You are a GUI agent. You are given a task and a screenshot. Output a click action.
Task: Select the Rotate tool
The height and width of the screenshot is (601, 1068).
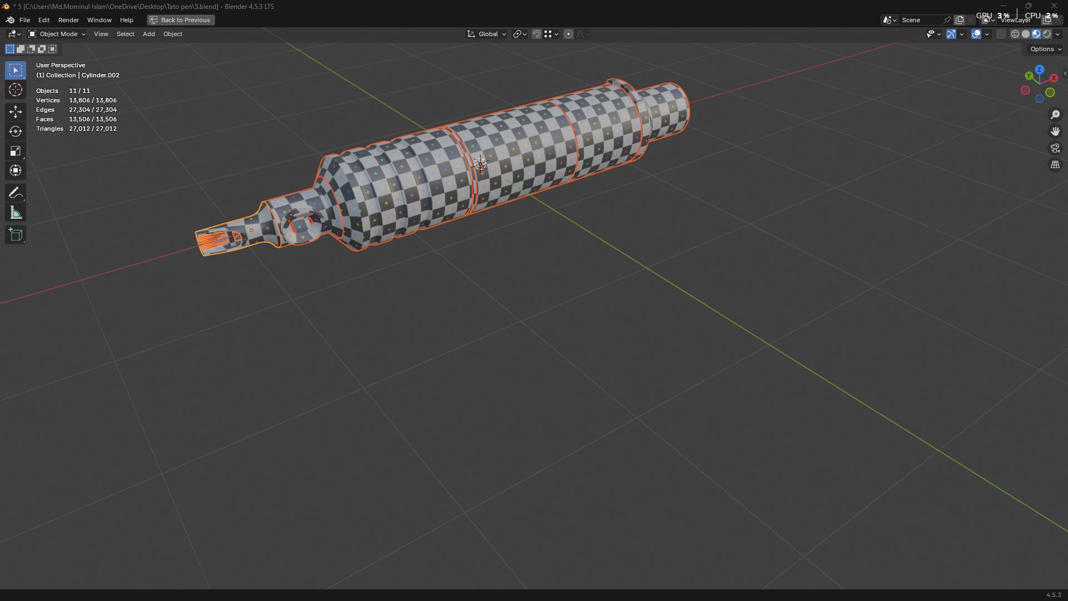[16, 131]
